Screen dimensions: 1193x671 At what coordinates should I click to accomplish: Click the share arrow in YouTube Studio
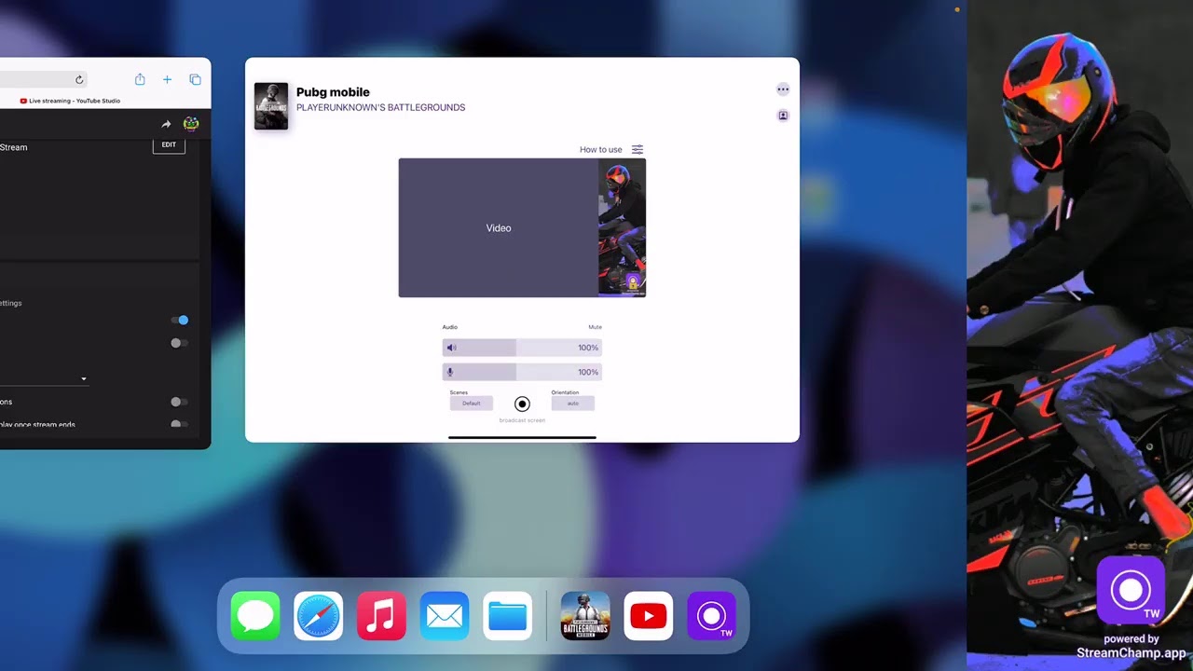pos(166,124)
